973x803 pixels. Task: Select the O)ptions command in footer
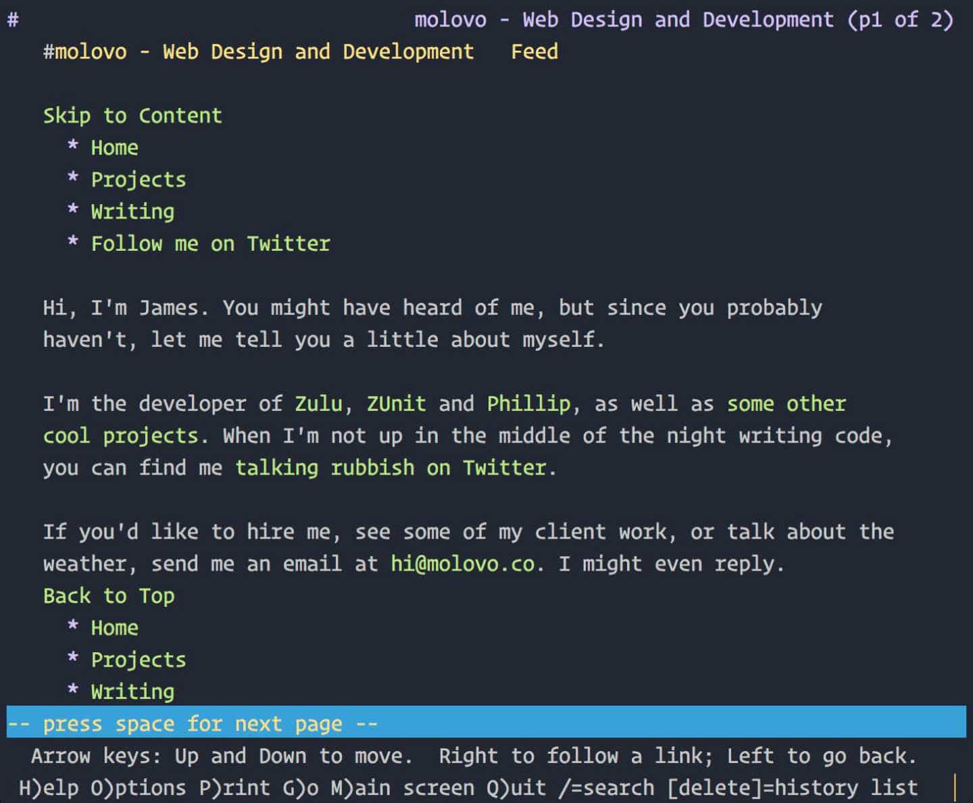139,787
